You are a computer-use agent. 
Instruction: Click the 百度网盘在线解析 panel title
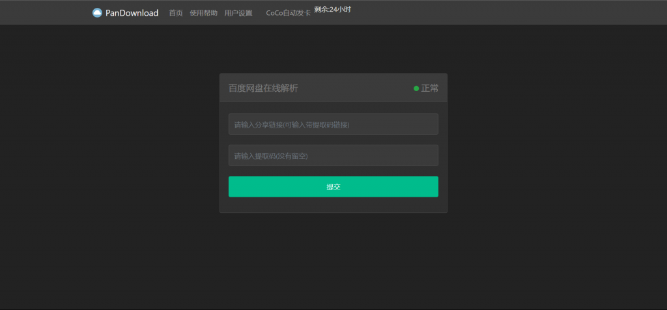point(263,89)
